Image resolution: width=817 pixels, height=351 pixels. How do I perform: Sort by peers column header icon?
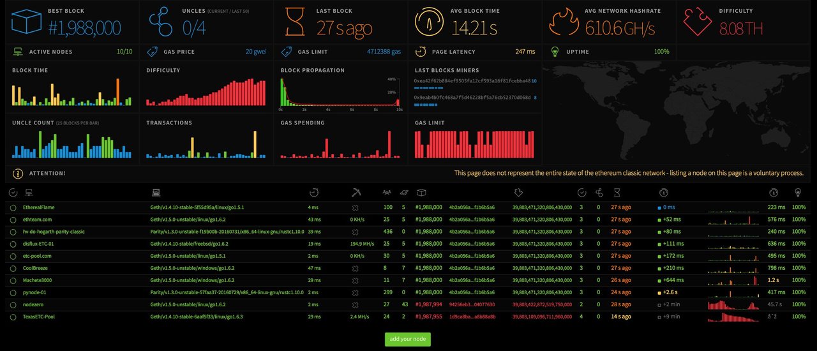click(x=387, y=192)
